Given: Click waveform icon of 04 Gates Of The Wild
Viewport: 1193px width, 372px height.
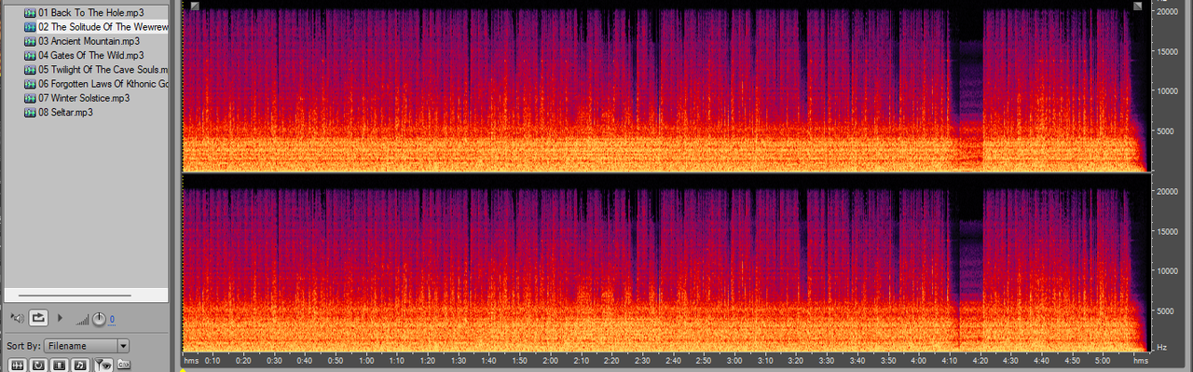Looking at the screenshot, I should click(x=30, y=55).
